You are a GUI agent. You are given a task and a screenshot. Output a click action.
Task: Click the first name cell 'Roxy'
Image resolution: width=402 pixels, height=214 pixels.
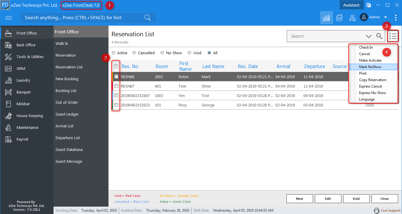(183, 105)
